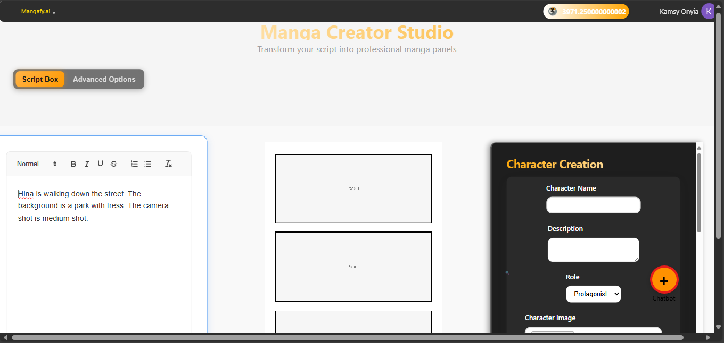The height and width of the screenshot is (343, 724).
Task: Click inside the Character Name field
Action: coord(593,205)
